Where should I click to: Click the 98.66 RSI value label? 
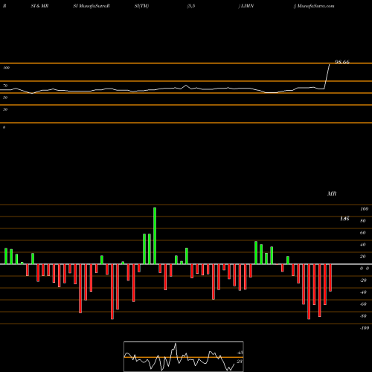[342, 62]
